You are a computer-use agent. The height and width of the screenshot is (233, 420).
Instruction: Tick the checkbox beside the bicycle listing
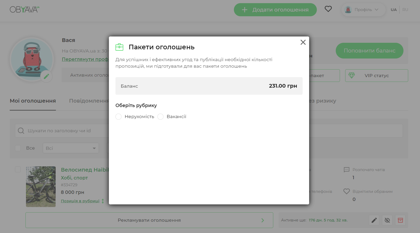tap(18, 170)
